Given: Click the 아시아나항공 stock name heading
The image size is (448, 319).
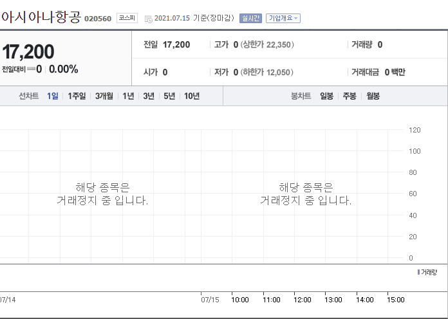Looking at the screenshot, I should tap(41, 17).
